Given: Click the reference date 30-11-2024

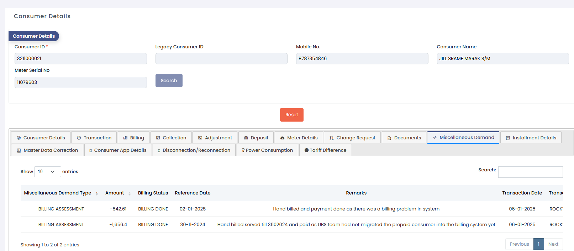Looking at the screenshot, I should [x=193, y=225].
